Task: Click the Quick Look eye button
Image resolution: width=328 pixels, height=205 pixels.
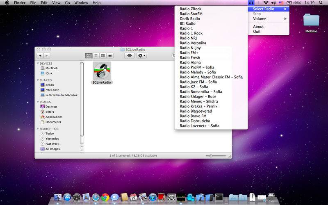Action: [x=130, y=55]
